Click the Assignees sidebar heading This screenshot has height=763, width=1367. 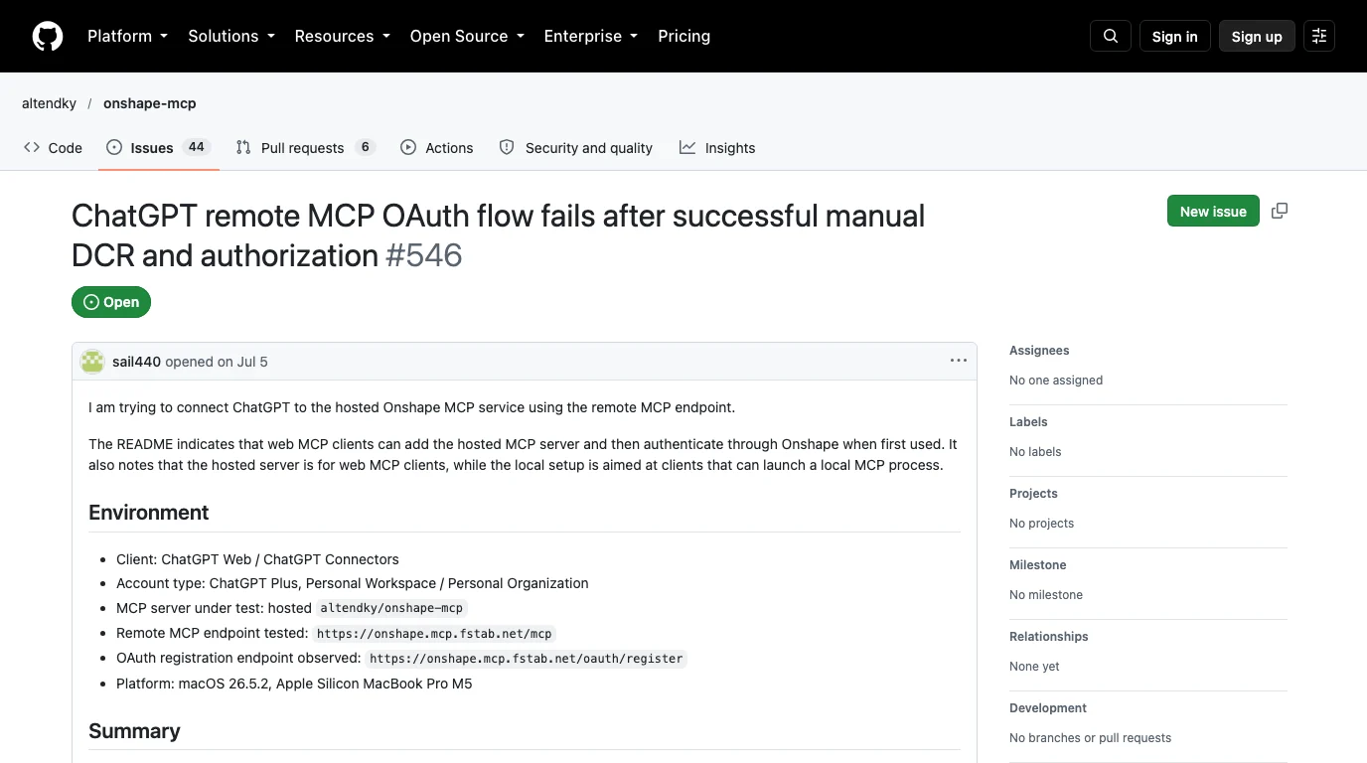pyautogui.click(x=1039, y=351)
